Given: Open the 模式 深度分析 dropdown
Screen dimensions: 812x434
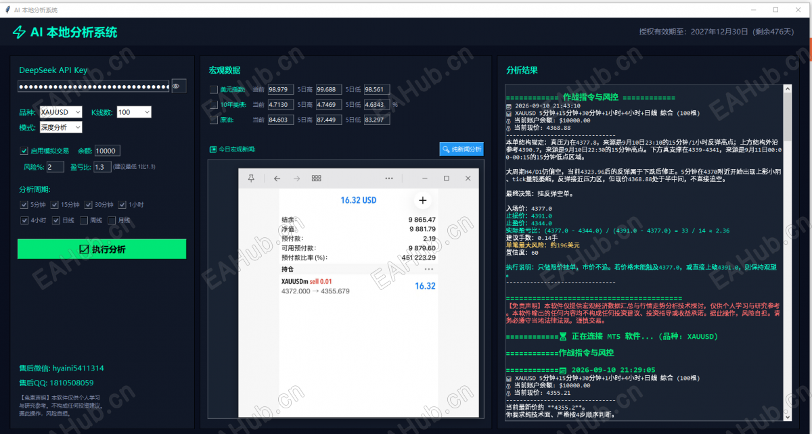Looking at the screenshot, I should (x=60, y=127).
